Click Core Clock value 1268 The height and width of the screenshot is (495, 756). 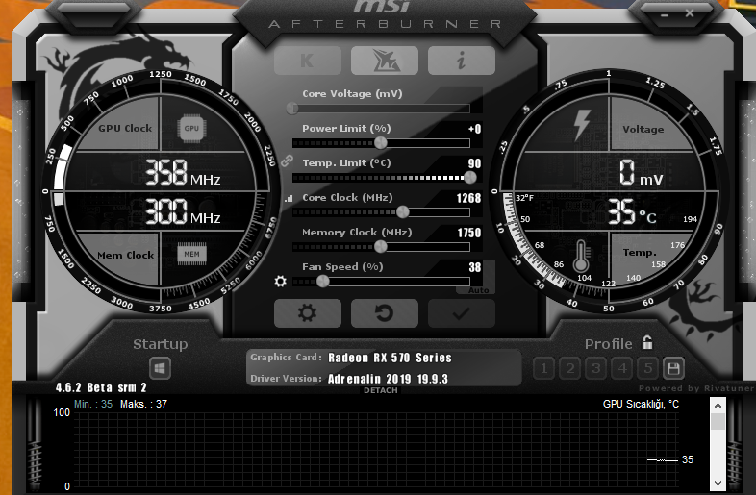(x=468, y=198)
